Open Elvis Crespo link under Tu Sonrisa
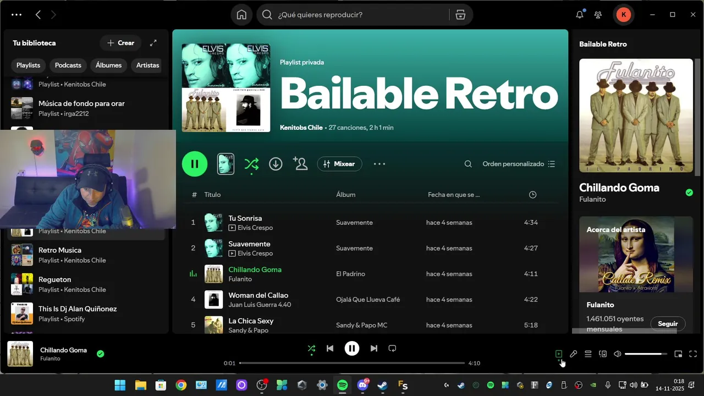Screen dimensions: 704x396 255,228
